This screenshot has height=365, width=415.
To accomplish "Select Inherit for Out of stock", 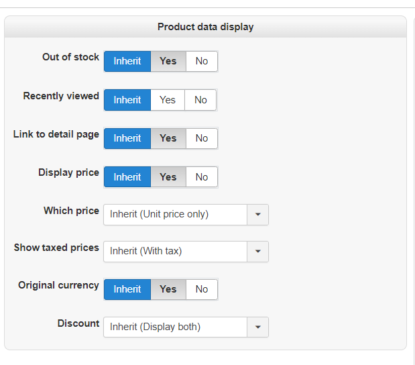I will 127,61.
